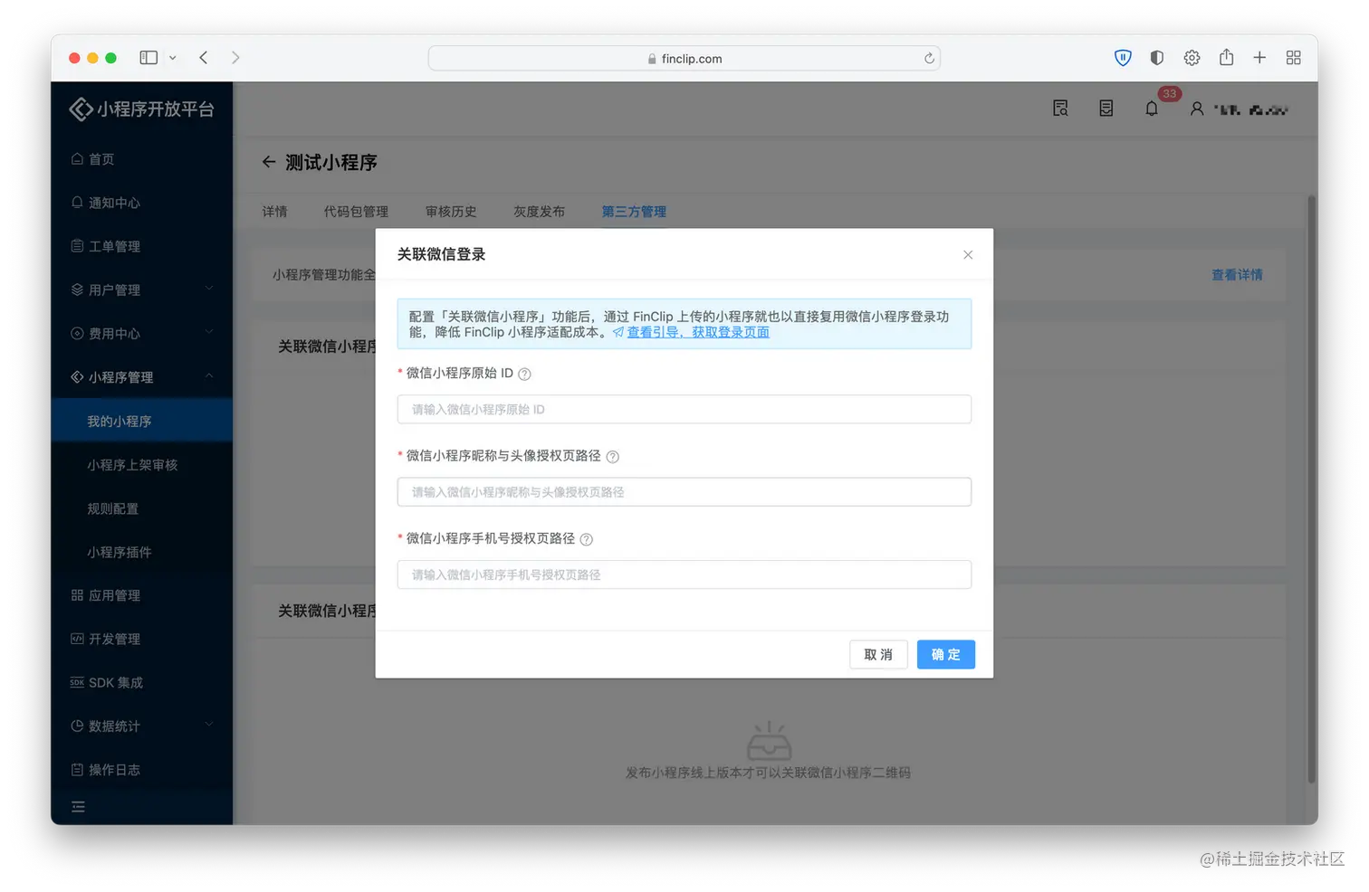This screenshot has width=1369, height=892.
Task: Switch to the 详情 tab
Action: [274, 212]
